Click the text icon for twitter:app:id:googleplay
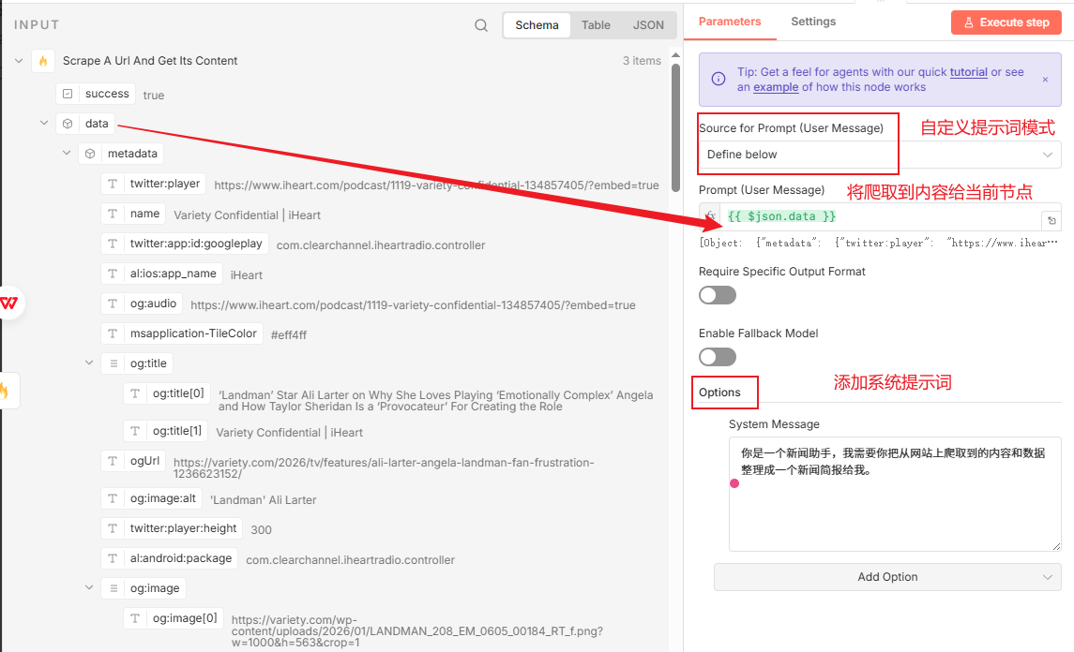This screenshot has height=652, width=1074. click(x=113, y=244)
